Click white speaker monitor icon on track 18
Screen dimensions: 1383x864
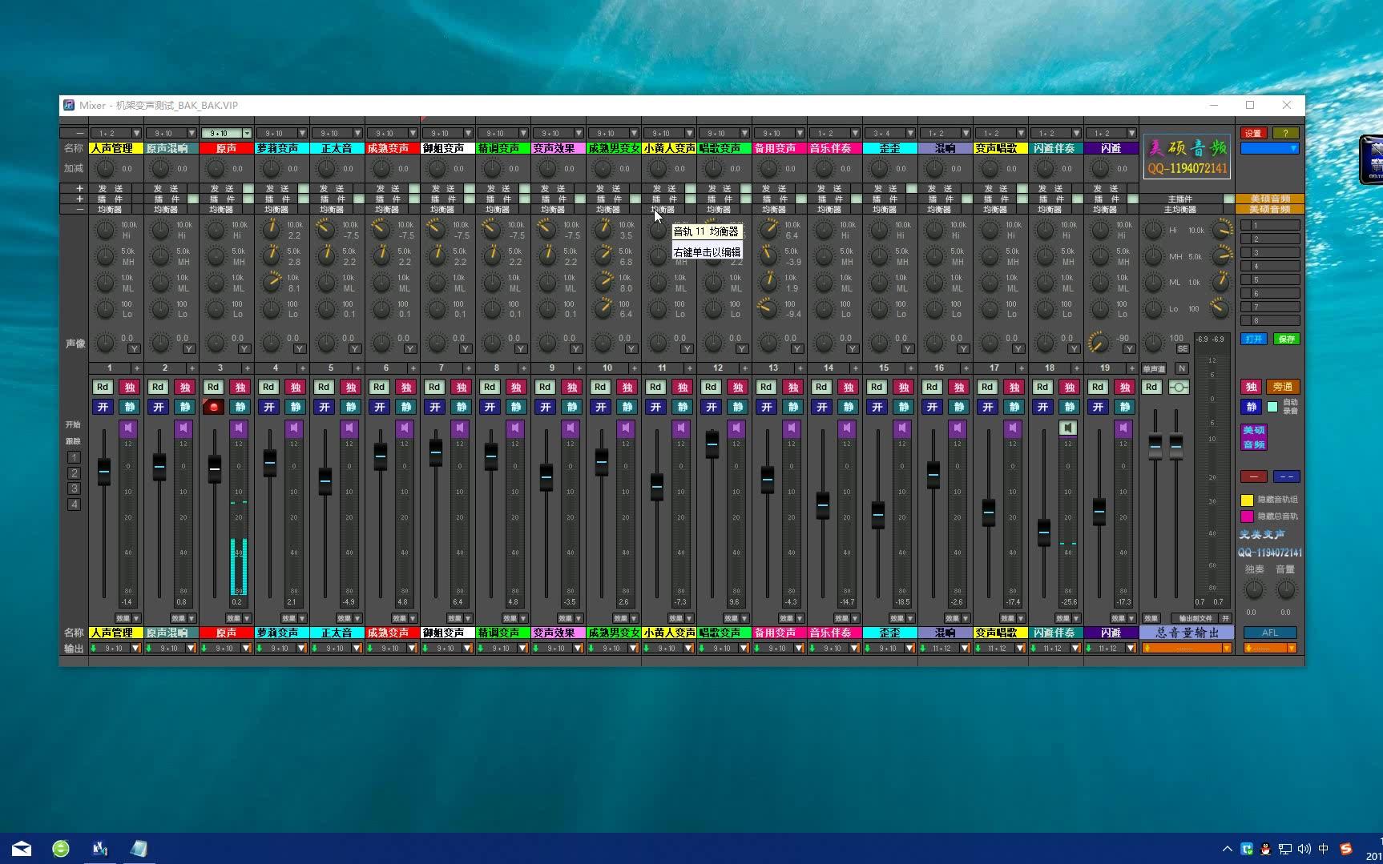tap(1068, 429)
